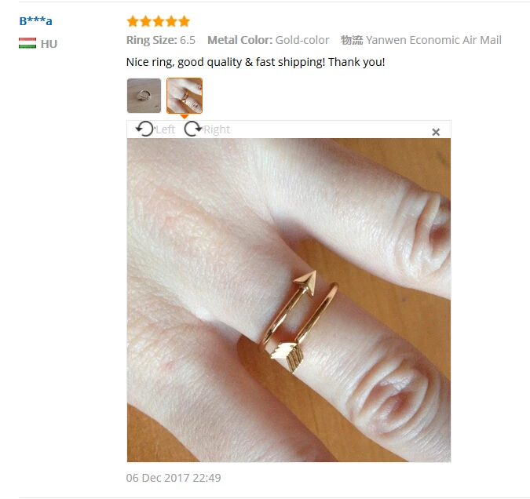Click the Hungary flag icon
530x499 pixels.
[27, 43]
